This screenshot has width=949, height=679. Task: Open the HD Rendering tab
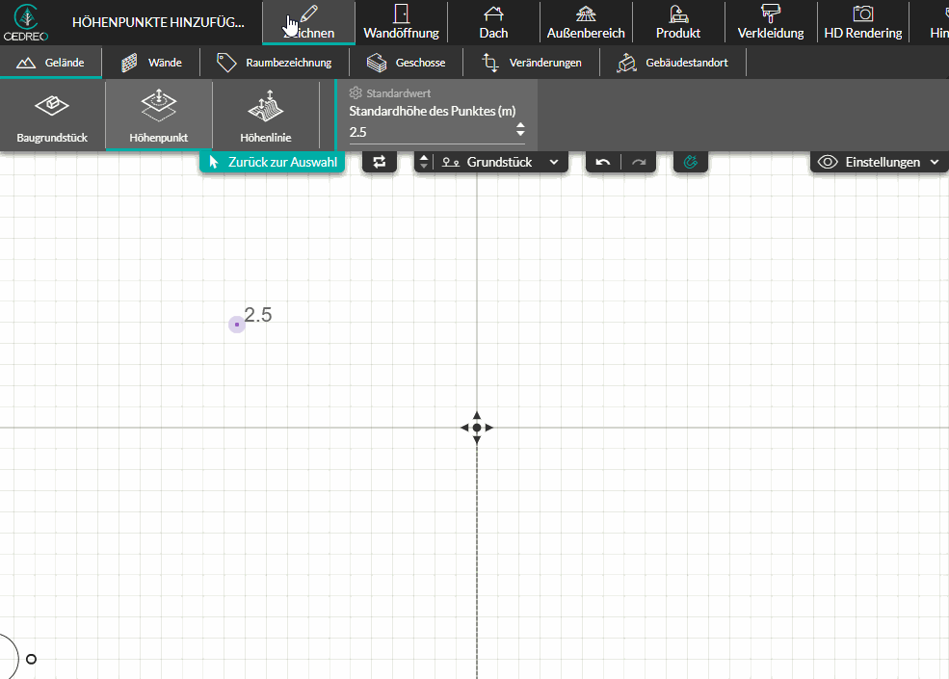[863, 22]
